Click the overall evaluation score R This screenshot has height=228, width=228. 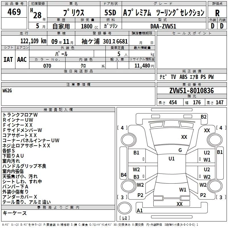(217, 13)
